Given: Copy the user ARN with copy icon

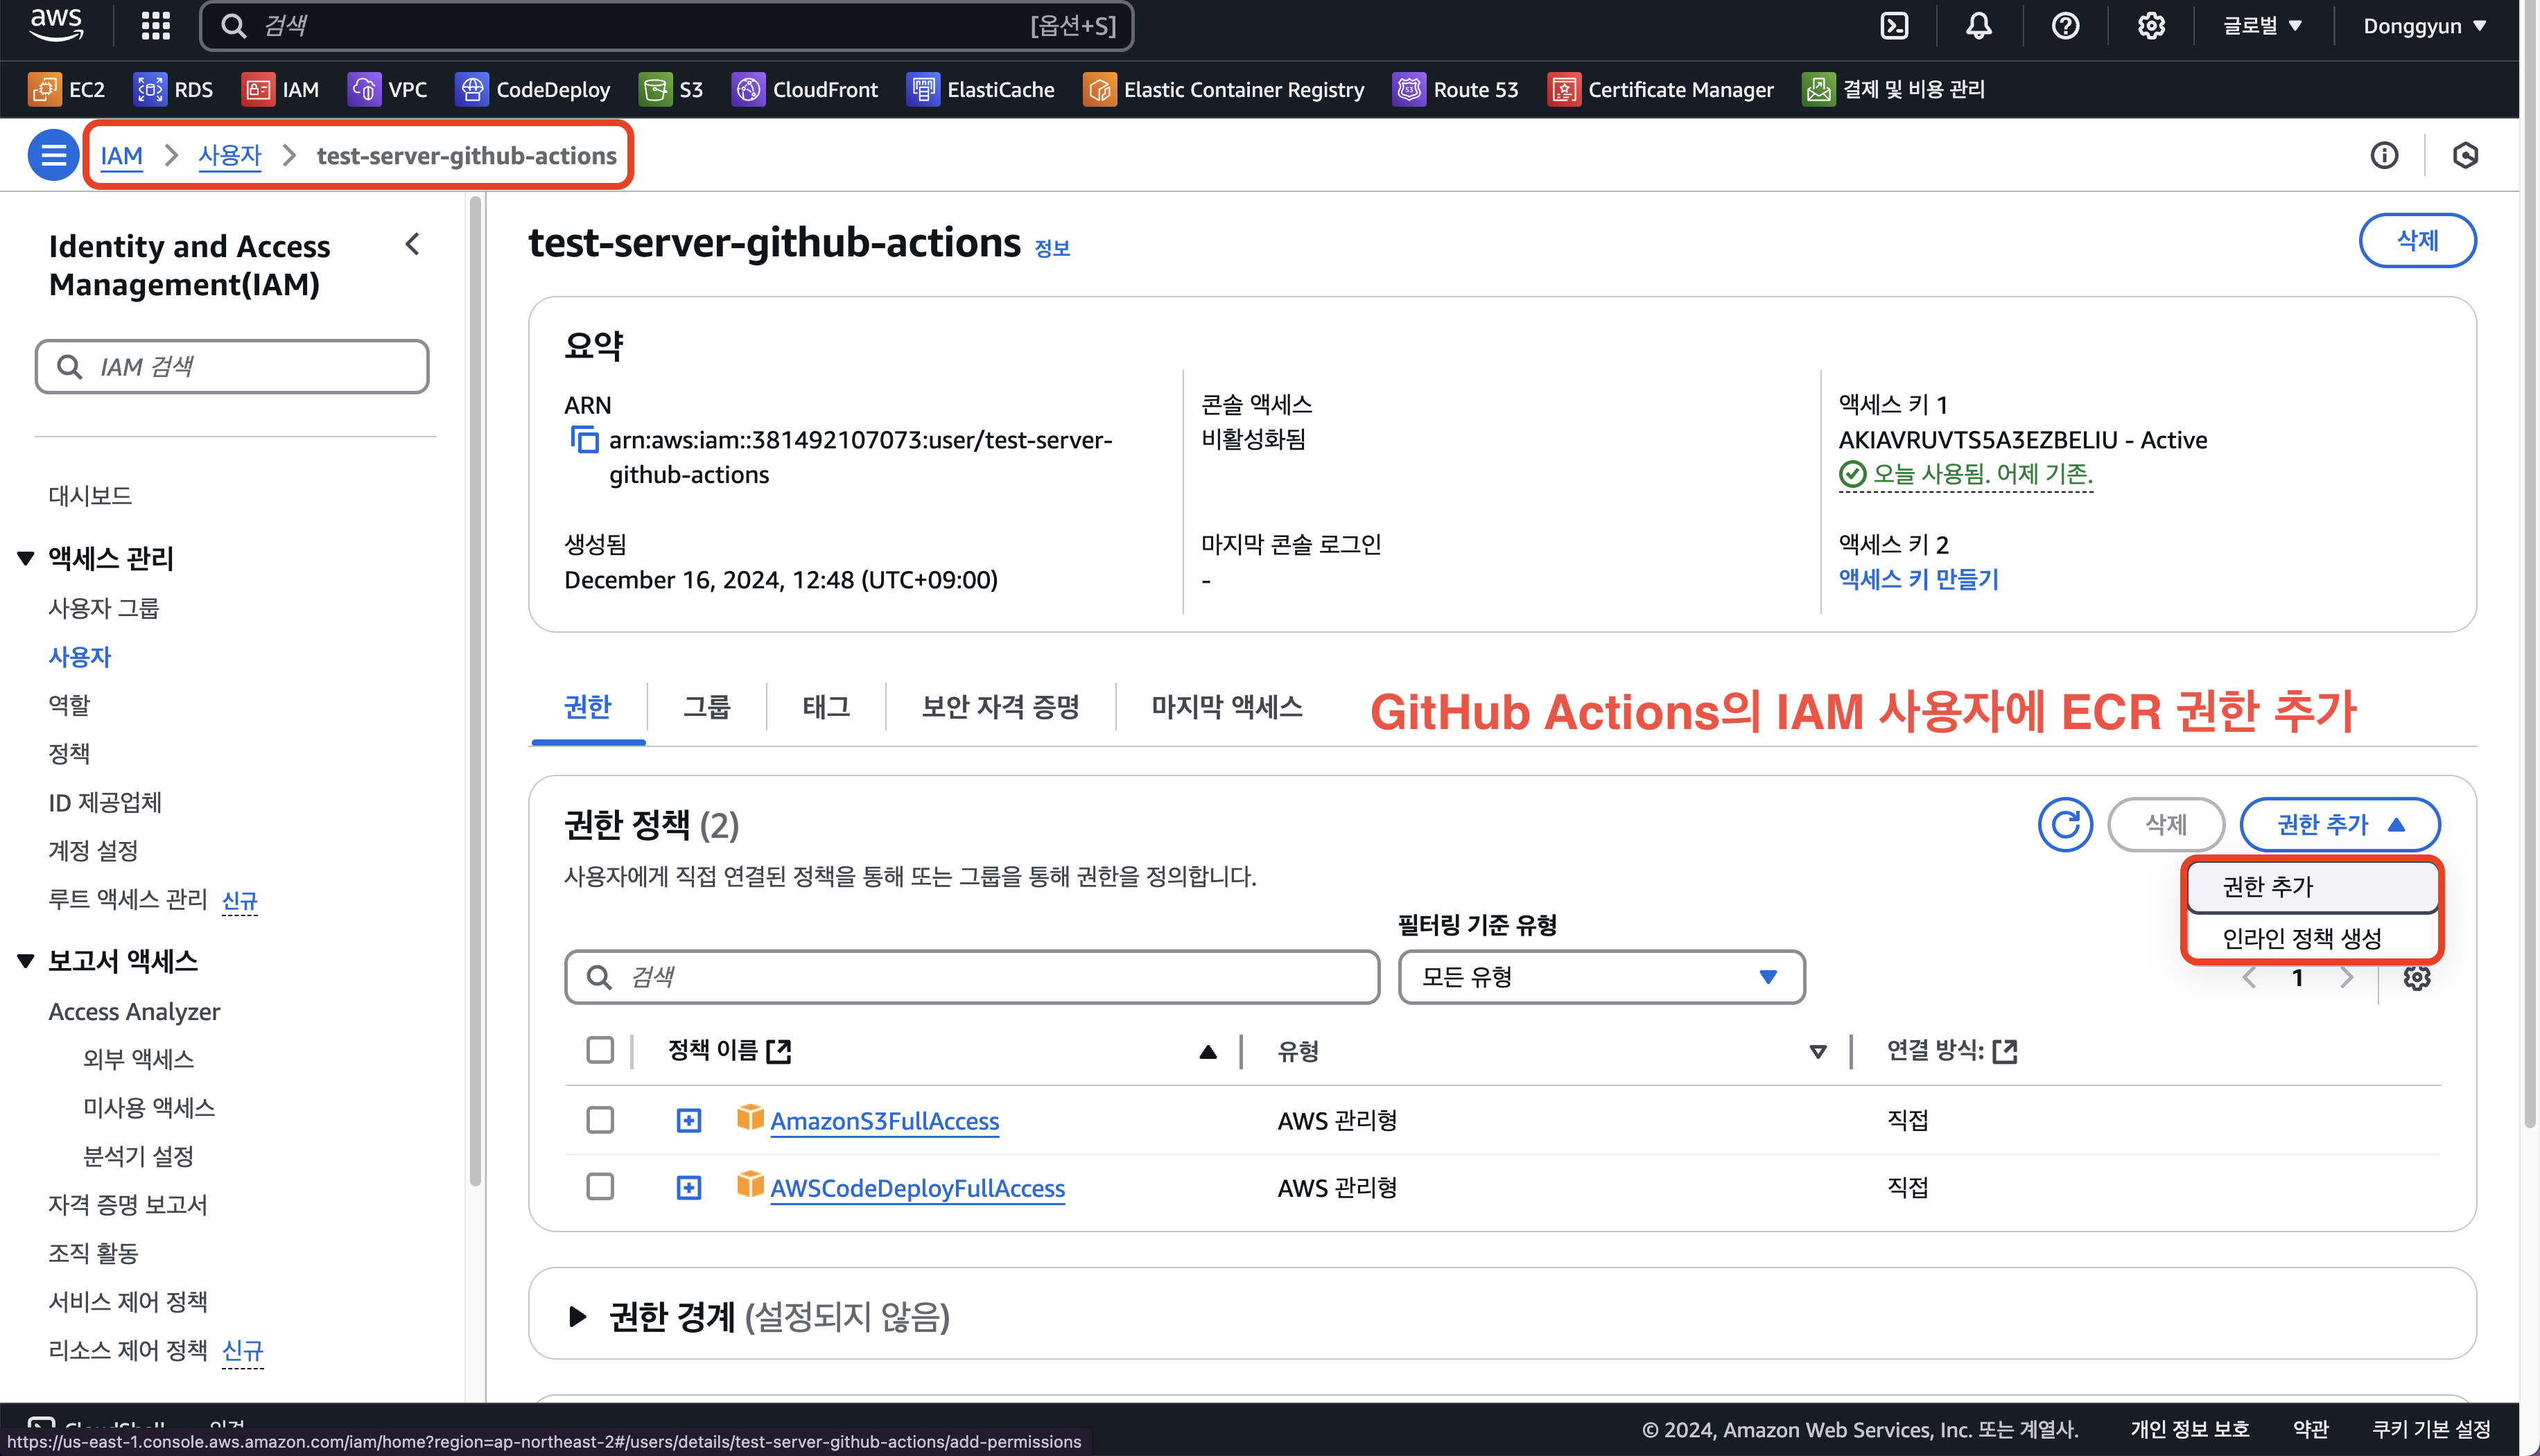Looking at the screenshot, I should pos(584,440).
